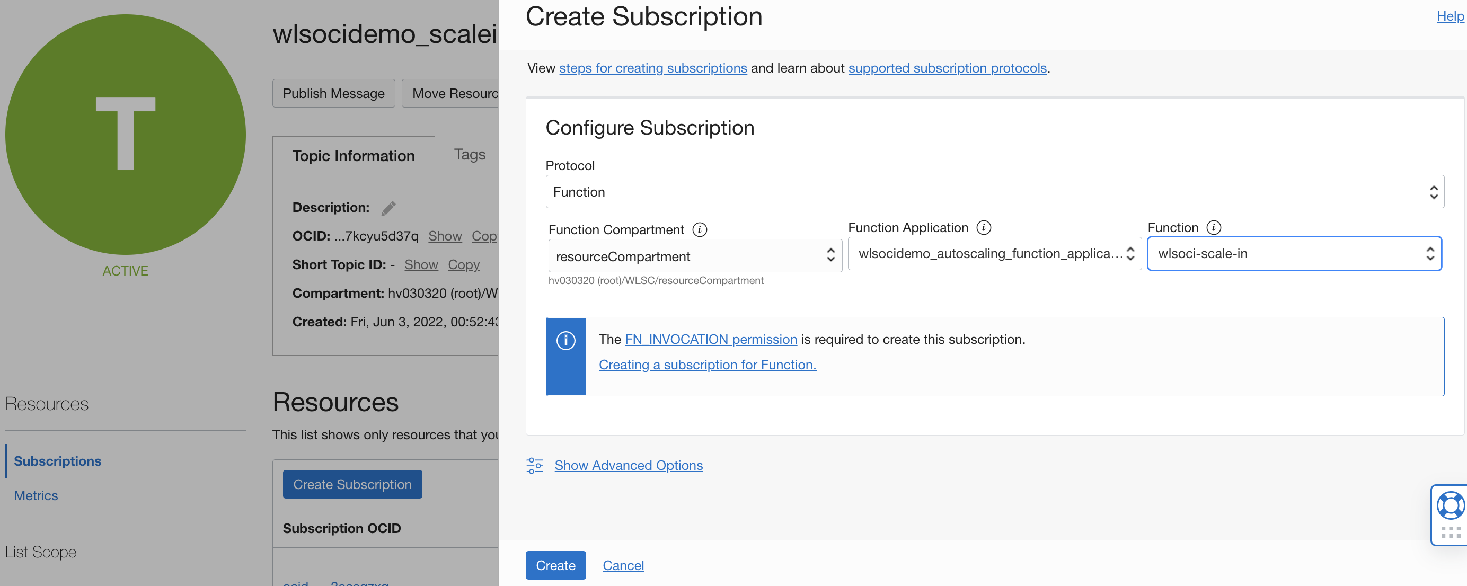Open the lifebuoy support widget
This screenshot has height=586, width=1467.
[x=1450, y=505]
